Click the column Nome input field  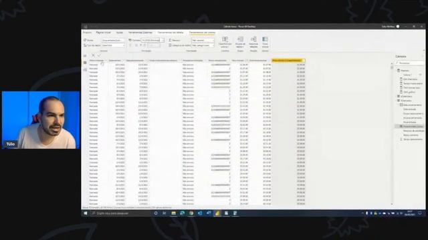click(113, 40)
